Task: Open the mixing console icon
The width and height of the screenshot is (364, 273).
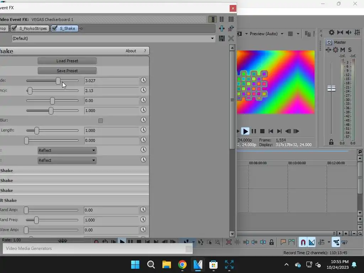Action: [x=357, y=32]
